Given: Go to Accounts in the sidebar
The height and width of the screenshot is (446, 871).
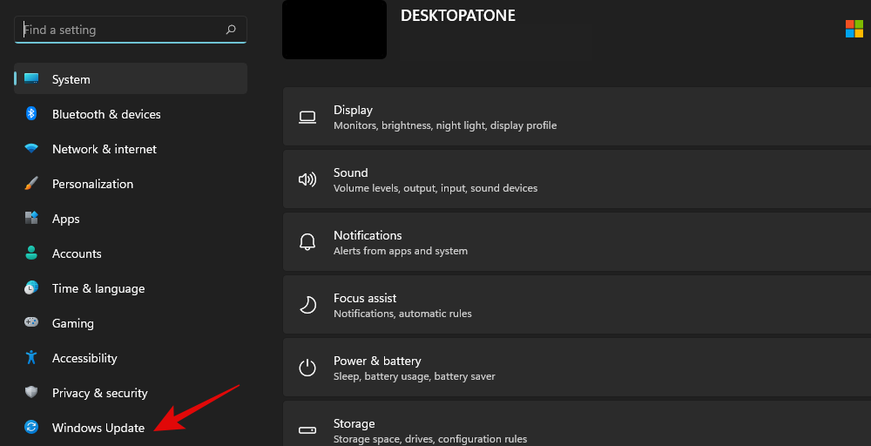Looking at the screenshot, I should pyautogui.click(x=77, y=253).
